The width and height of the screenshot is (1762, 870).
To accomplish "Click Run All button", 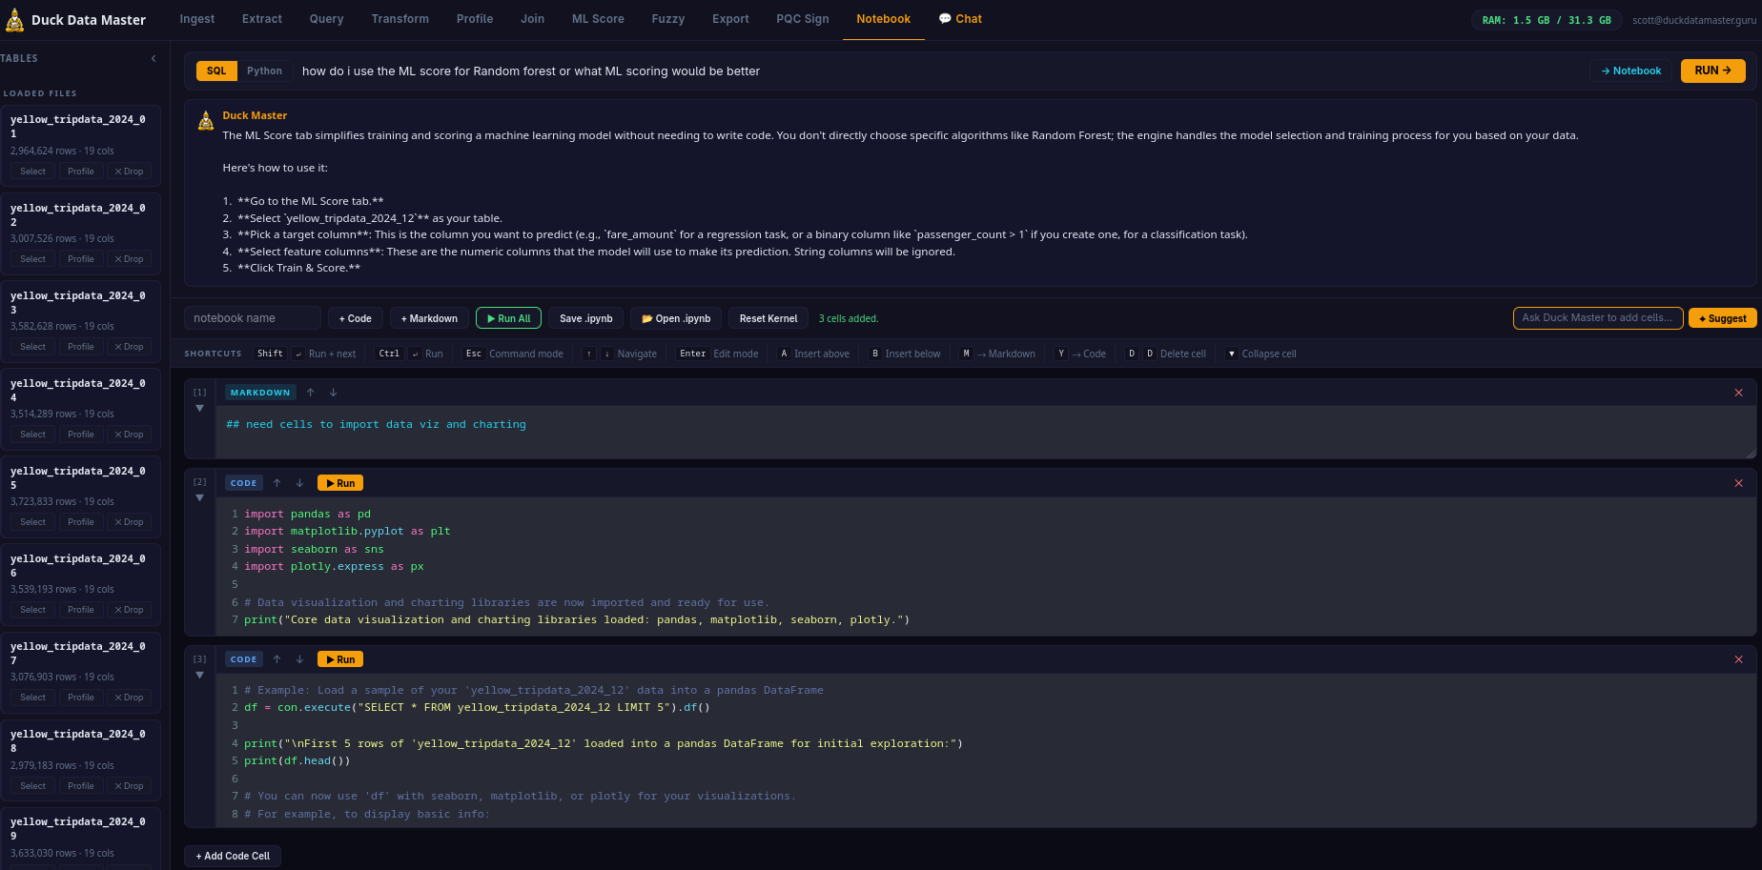I will tap(509, 318).
